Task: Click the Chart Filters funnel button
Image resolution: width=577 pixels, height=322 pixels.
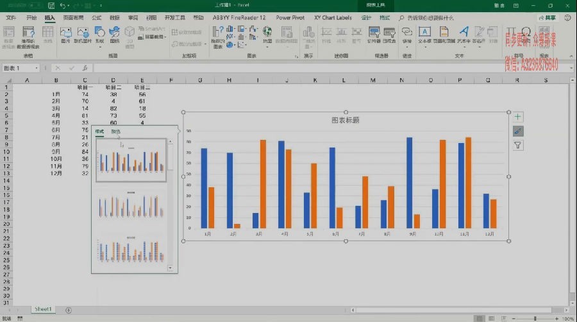Action: pyautogui.click(x=518, y=146)
